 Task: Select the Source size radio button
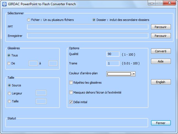[x=9, y=85]
